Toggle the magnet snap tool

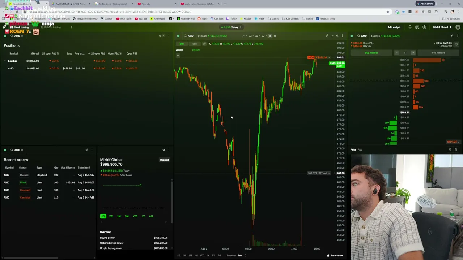[275, 36]
